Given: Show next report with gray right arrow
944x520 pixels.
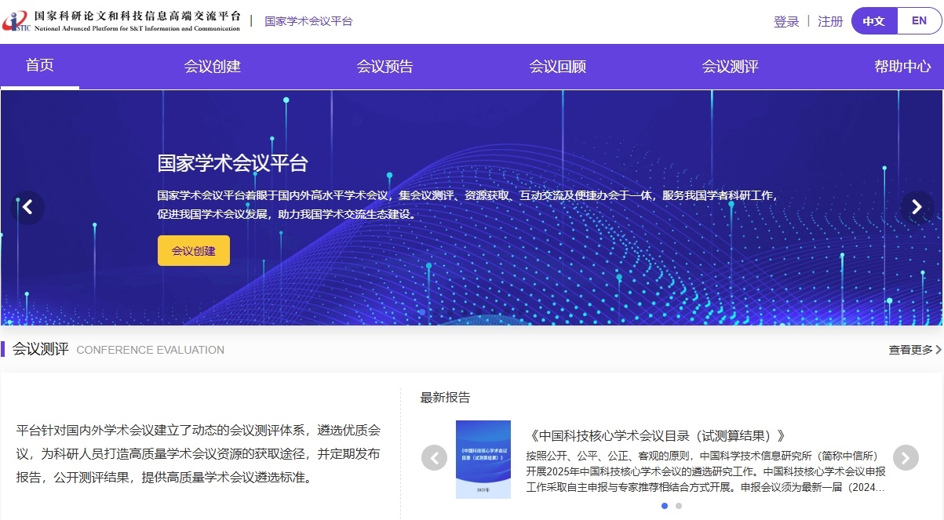Looking at the screenshot, I should pos(905,457).
